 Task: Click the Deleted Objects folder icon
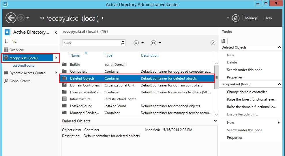64,78
